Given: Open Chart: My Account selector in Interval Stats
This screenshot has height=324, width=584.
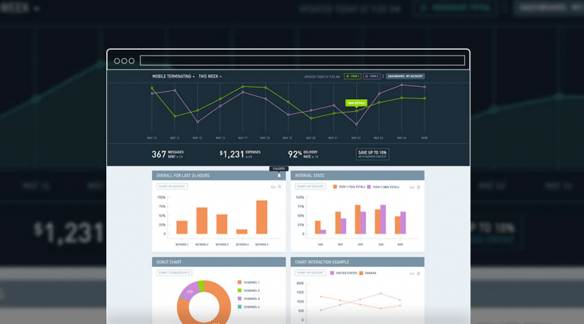Looking at the screenshot, I should coord(310,186).
